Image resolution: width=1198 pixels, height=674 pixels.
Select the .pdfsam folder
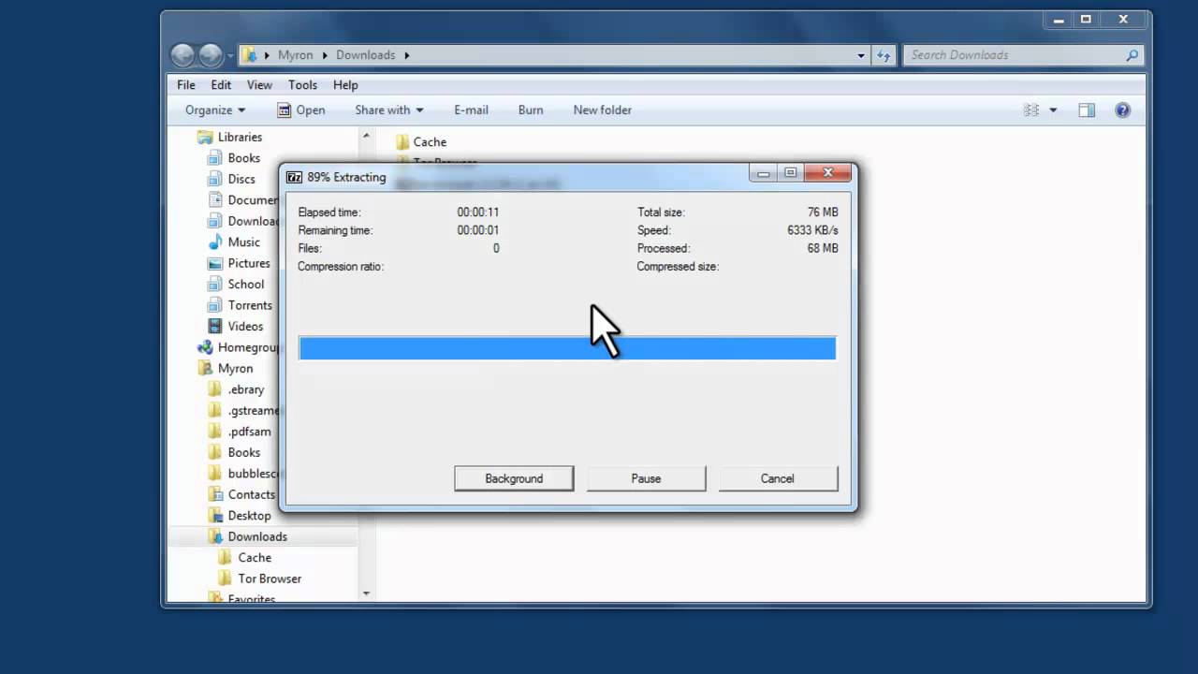tap(249, 432)
